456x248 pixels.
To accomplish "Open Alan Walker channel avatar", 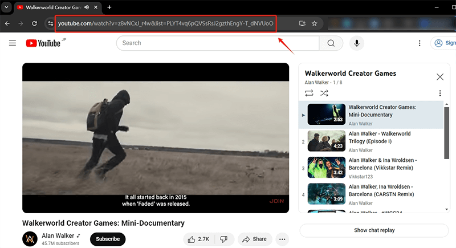I will (x=30, y=239).
